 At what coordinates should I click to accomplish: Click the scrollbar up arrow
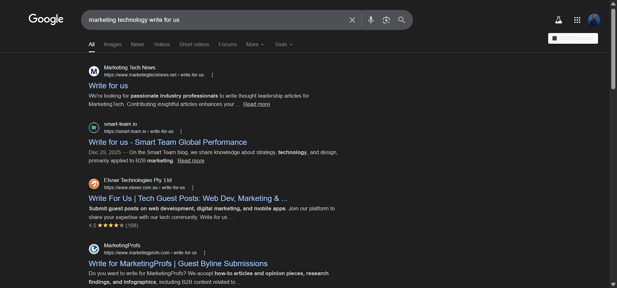pos(613,3)
